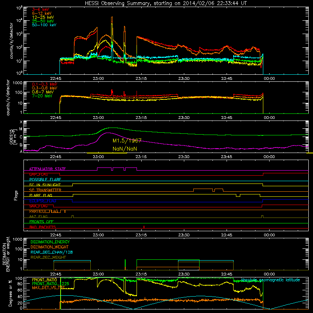313x313 pixels.
Task: Select the 50-100 keV legend label
Action: point(44,25)
